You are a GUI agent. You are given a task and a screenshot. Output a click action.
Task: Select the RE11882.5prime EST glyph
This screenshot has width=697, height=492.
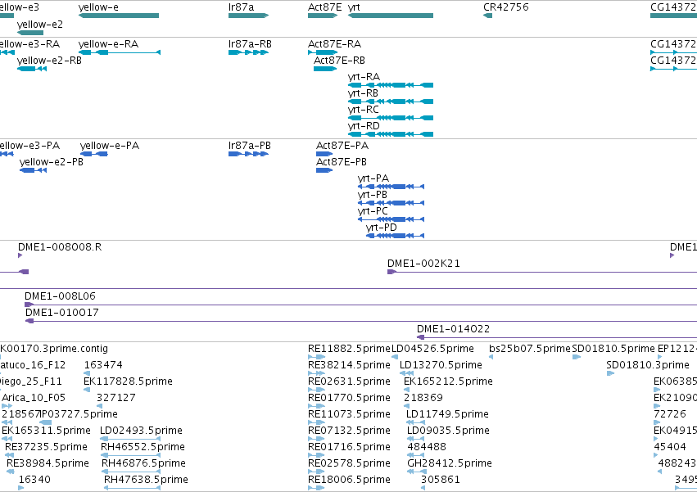[316, 357]
